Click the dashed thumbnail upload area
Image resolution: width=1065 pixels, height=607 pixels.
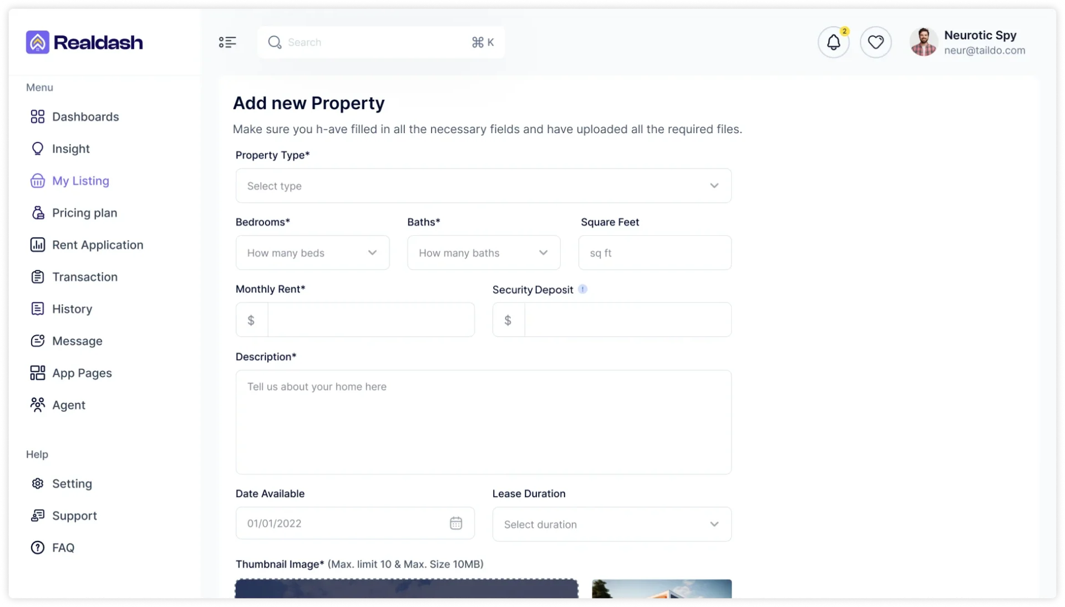pyautogui.click(x=406, y=589)
